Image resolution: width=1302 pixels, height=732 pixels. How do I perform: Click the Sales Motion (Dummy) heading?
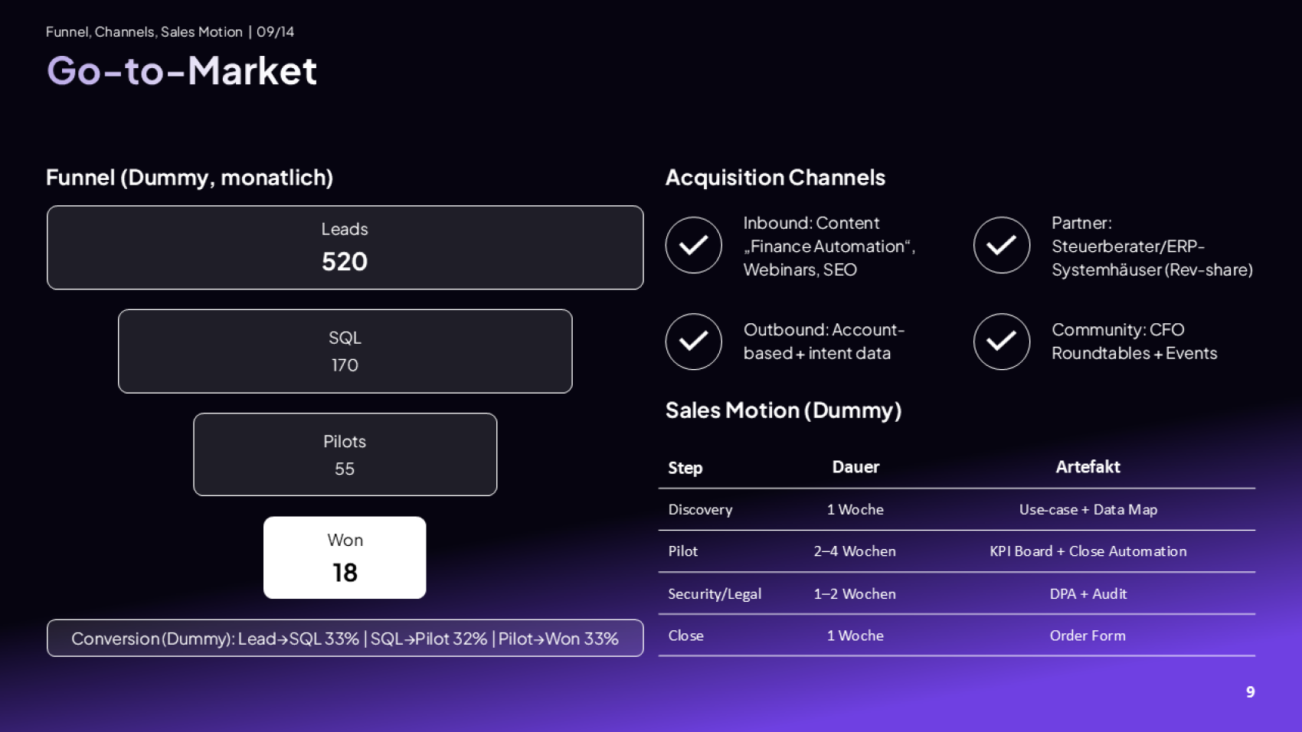pyautogui.click(x=783, y=410)
